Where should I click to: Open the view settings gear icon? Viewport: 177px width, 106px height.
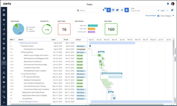point(172,10)
